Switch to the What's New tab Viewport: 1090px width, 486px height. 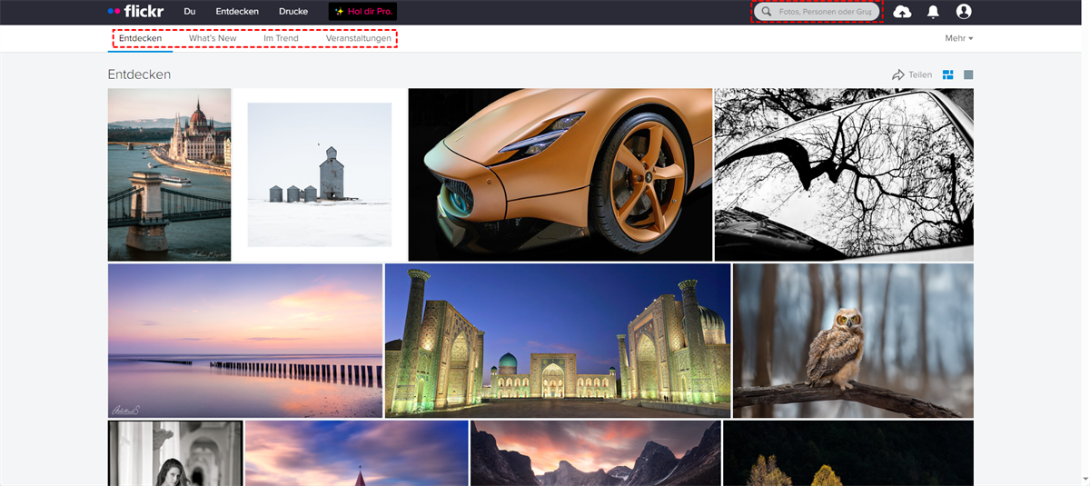point(213,38)
